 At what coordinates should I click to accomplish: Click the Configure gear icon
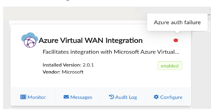pos(156,97)
